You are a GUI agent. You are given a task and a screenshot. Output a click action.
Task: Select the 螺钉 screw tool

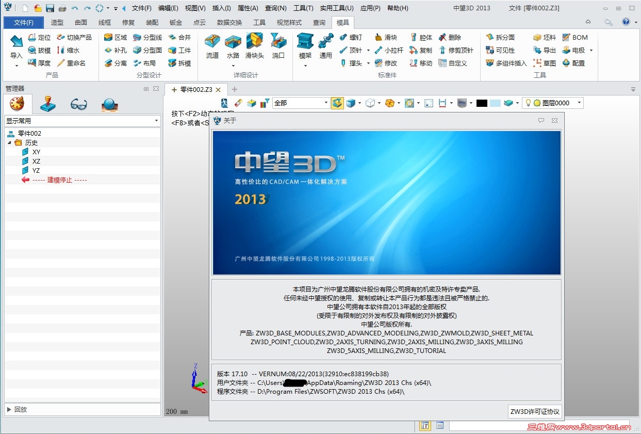point(351,38)
